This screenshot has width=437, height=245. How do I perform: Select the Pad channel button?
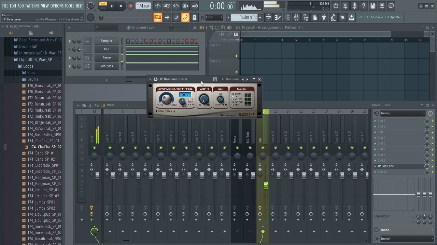tap(107, 49)
